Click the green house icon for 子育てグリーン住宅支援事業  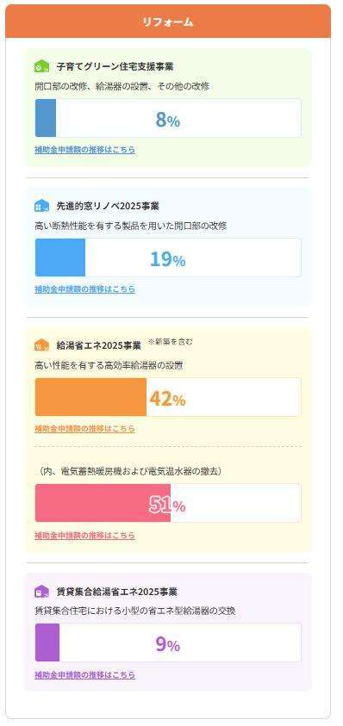click(41, 66)
